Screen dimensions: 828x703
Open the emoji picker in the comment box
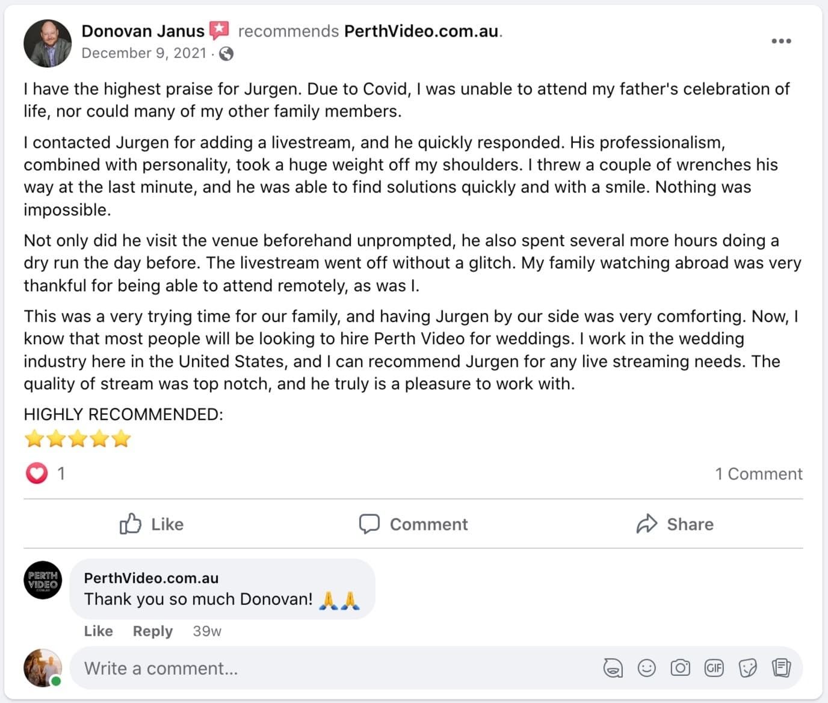coord(646,668)
